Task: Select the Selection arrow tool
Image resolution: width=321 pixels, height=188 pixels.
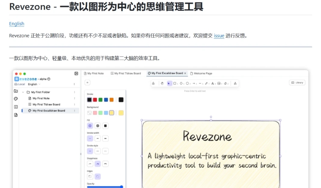Action: (x=169, y=84)
